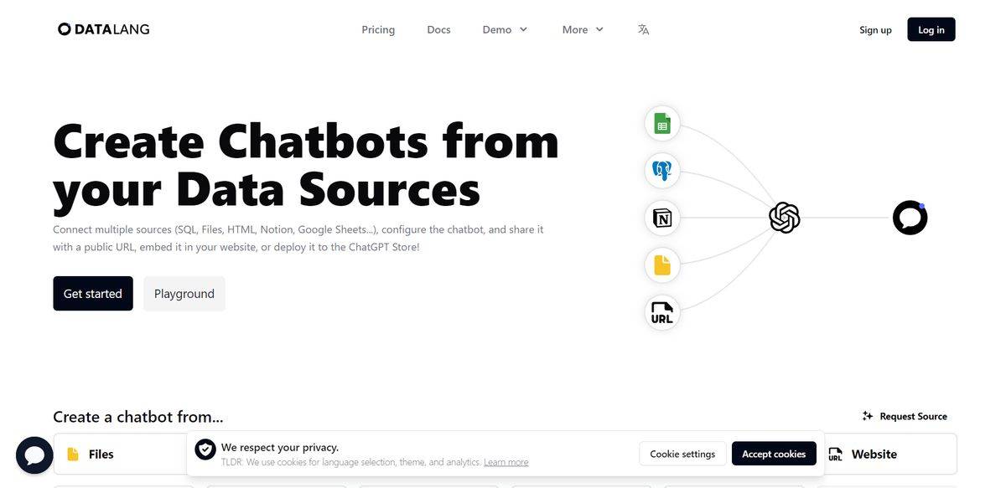This screenshot has height=488, width=1006.
Task: Open the Docs page
Action: [x=438, y=29]
